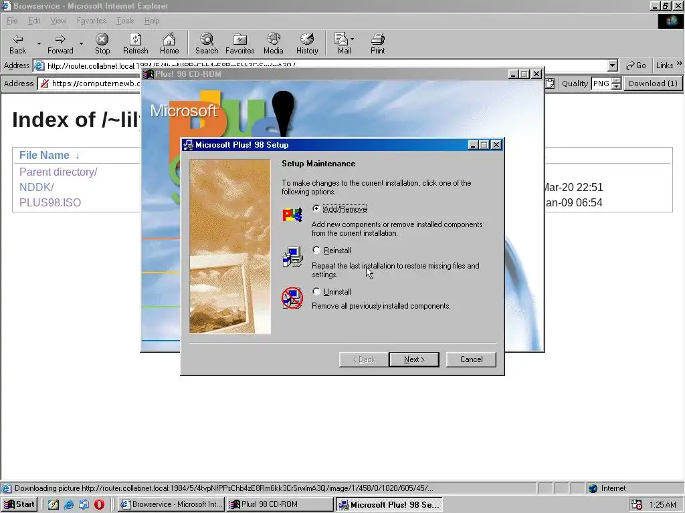Click the 1:25 AM taskbar clock
The width and height of the screenshot is (685, 513).
click(663, 505)
